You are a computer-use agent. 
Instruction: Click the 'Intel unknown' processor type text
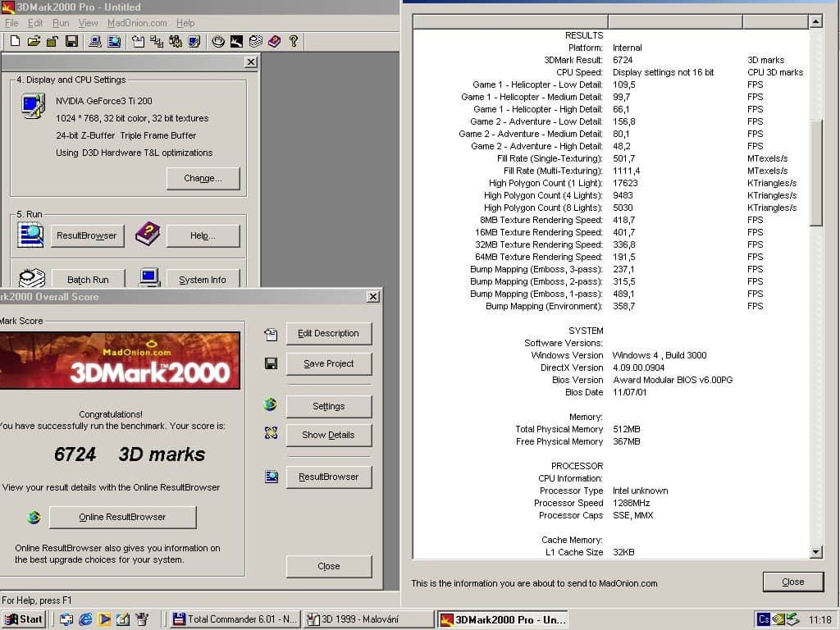(x=640, y=491)
